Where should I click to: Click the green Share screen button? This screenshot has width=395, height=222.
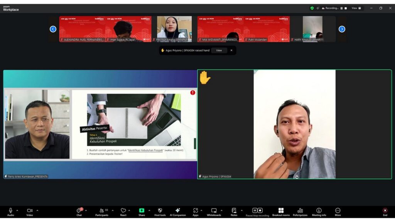142,212
